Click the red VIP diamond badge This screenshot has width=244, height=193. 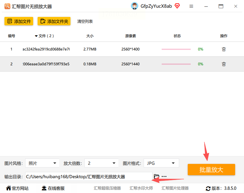click(177, 6)
